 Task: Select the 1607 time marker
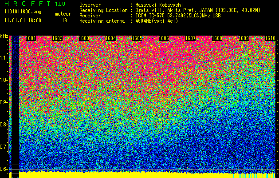point(190,38)
